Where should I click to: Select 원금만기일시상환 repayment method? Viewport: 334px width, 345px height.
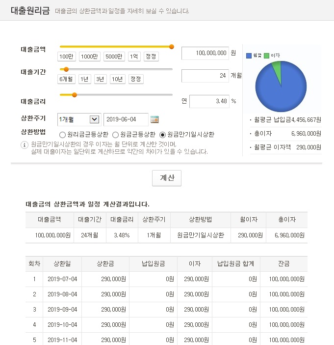pos(162,135)
